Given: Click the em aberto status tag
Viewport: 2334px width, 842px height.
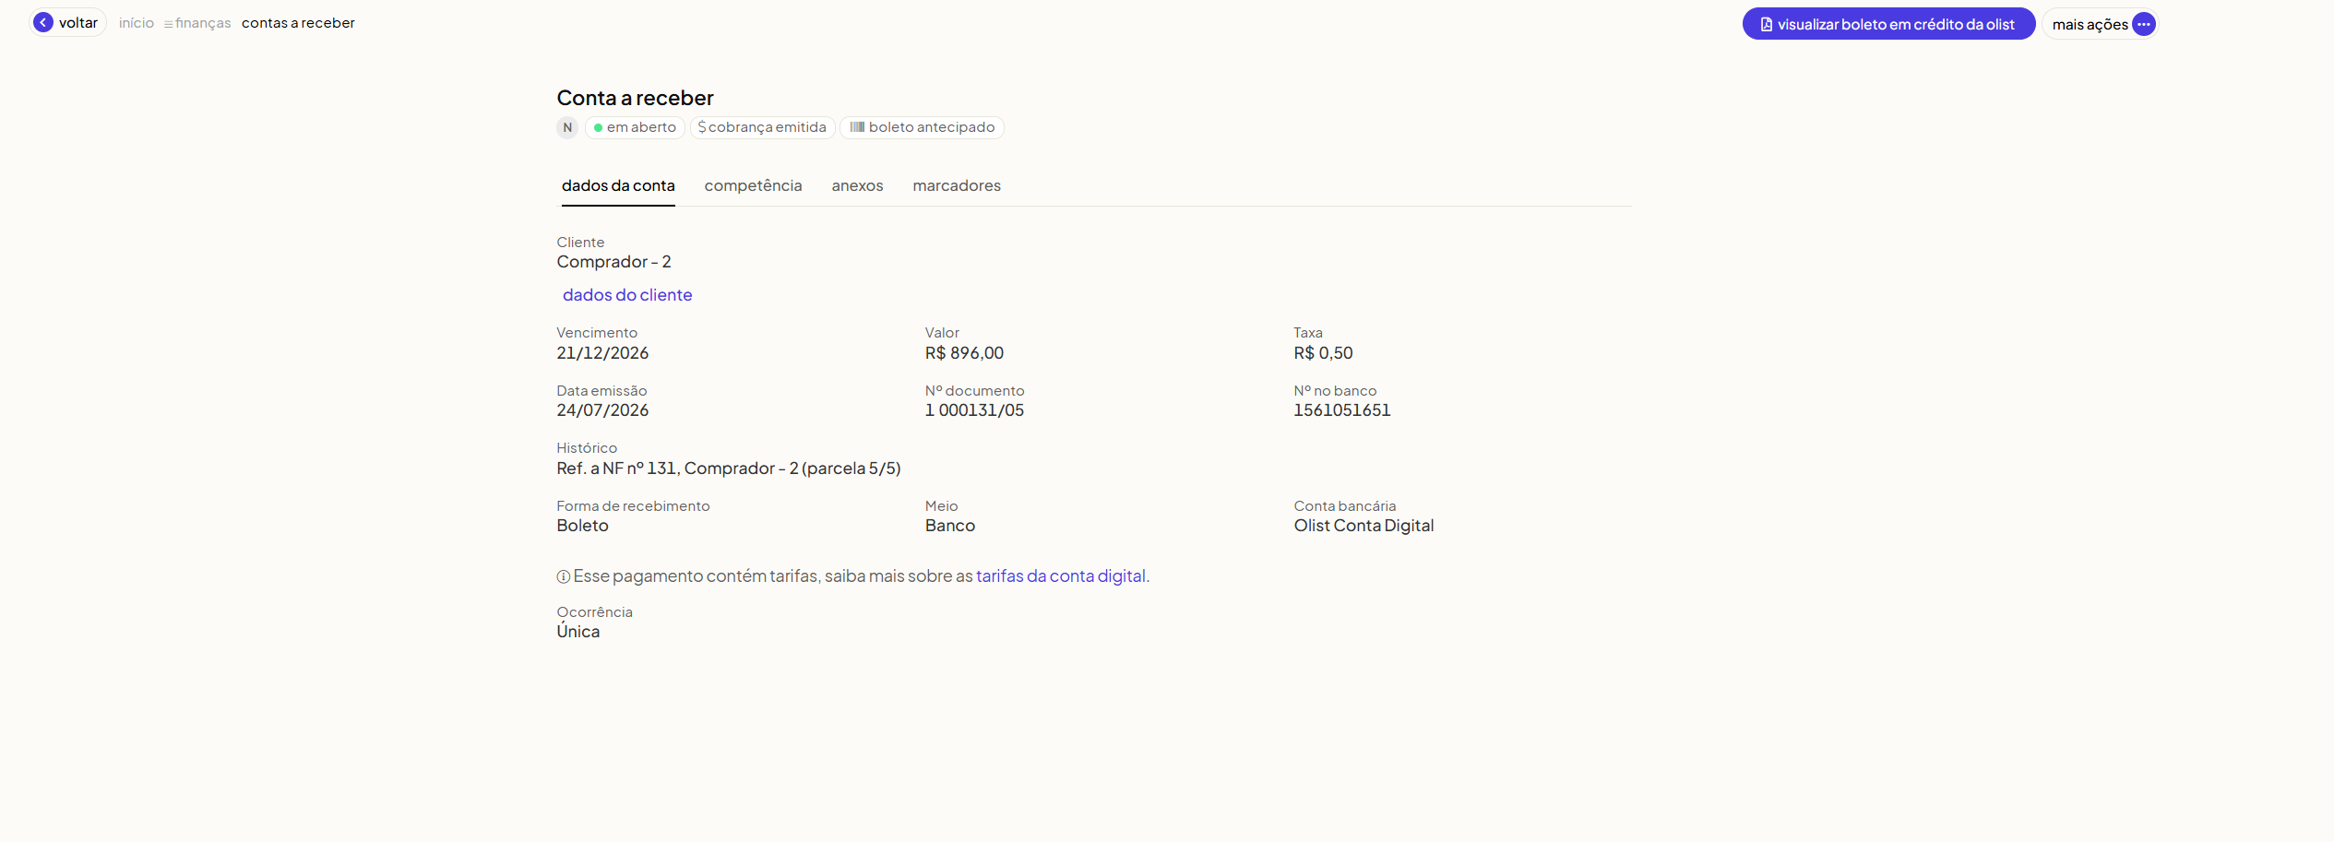Looking at the screenshot, I should click(x=635, y=127).
